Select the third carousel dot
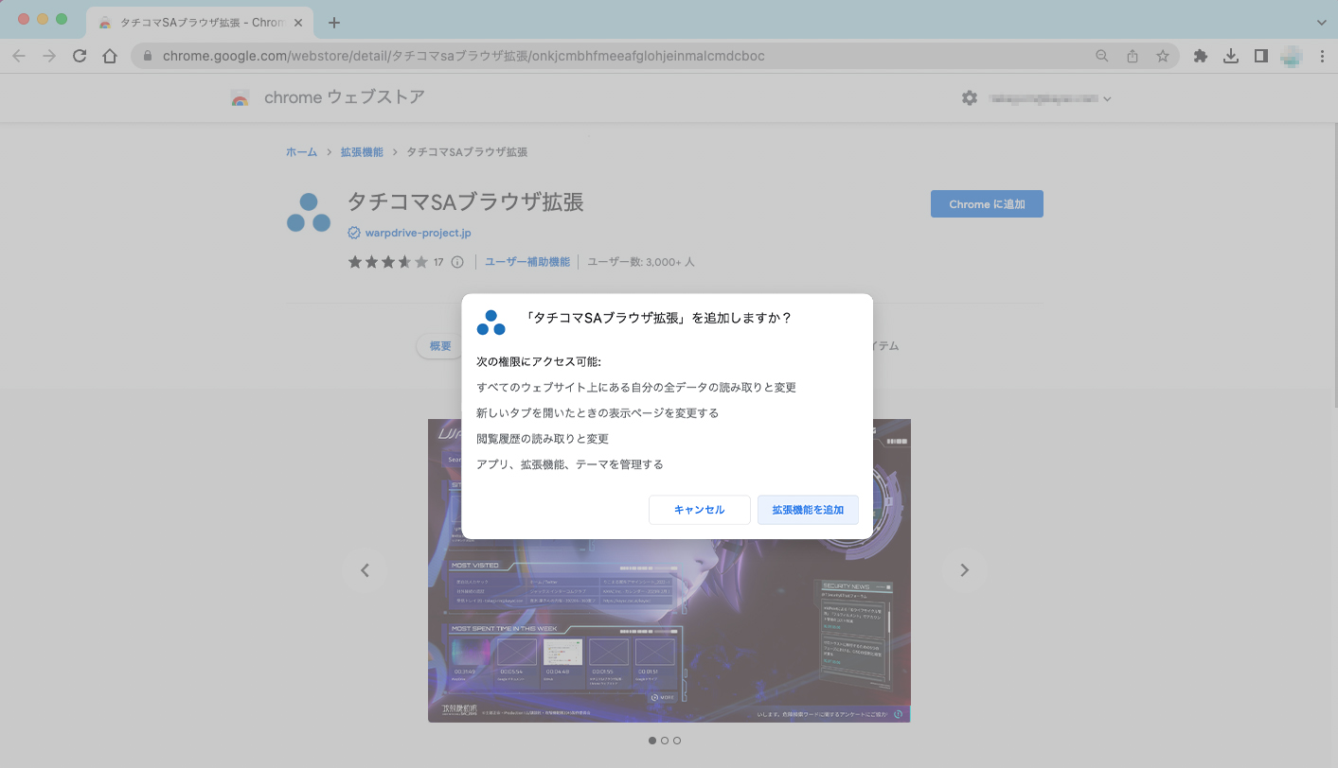This screenshot has height=768, width=1338. coord(677,741)
